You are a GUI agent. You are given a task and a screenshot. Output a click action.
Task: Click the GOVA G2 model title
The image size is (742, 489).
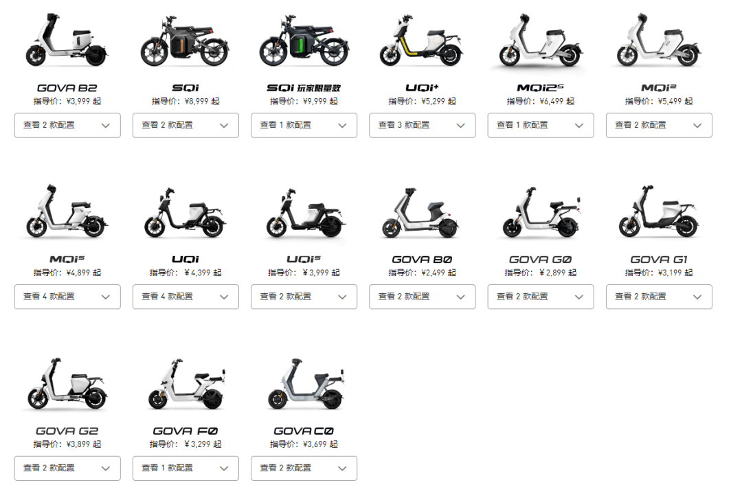[67, 431]
